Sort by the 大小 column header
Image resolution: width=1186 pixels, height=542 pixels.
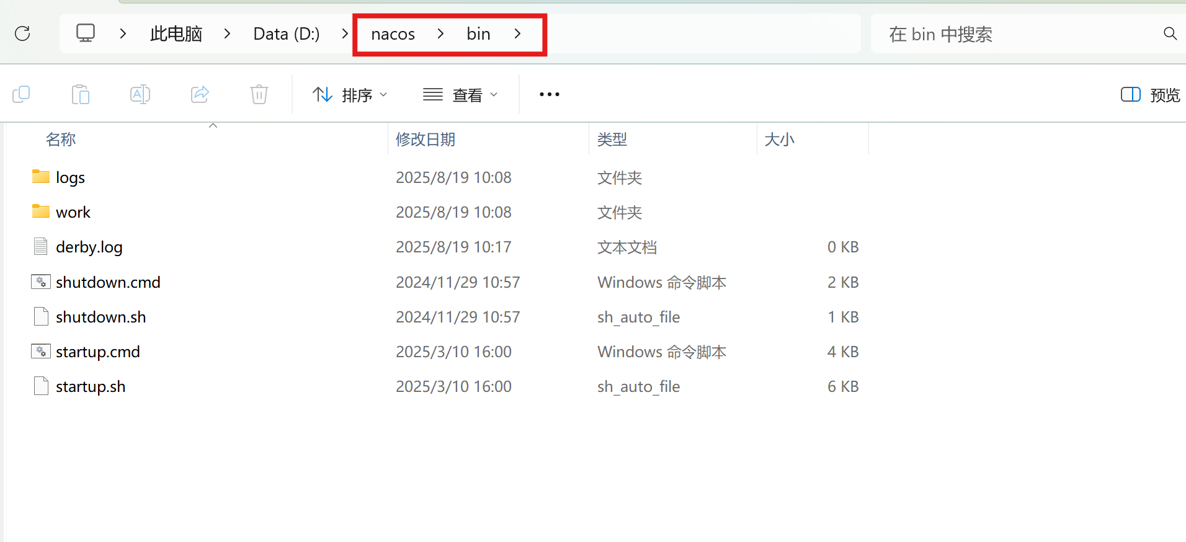pos(780,140)
